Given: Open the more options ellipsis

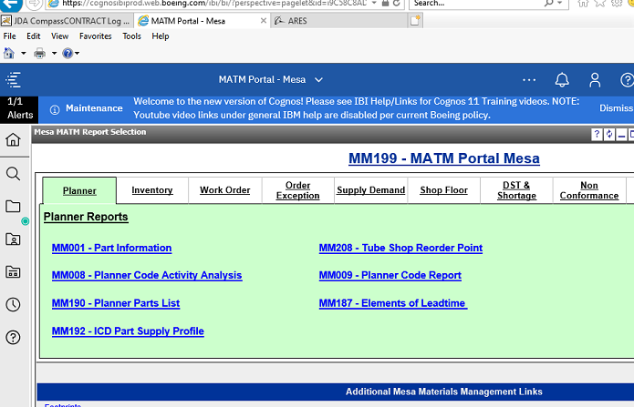Looking at the screenshot, I should tap(529, 80).
